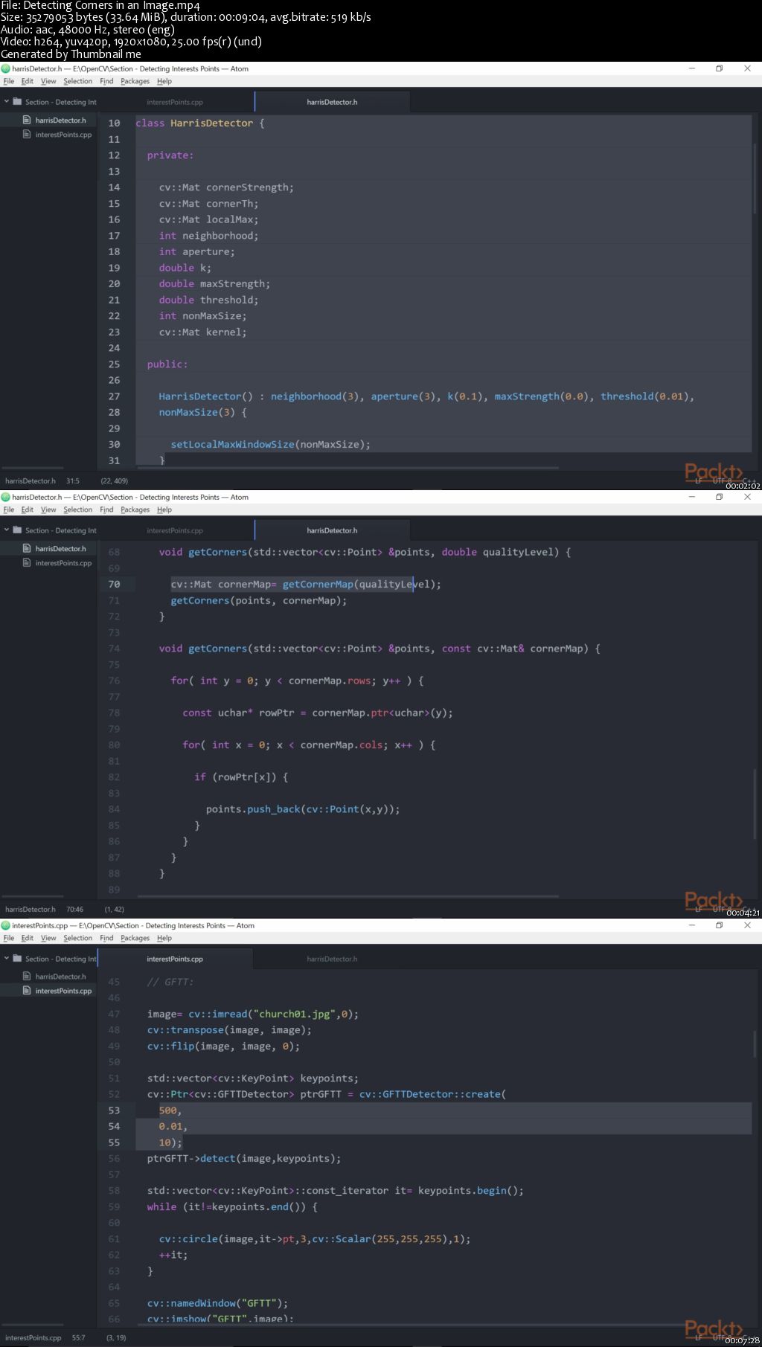The image size is (762, 1347).
Task: Collapse Section - Detecting Int folder, 00:04:21 frame
Action: (x=7, y=530)
